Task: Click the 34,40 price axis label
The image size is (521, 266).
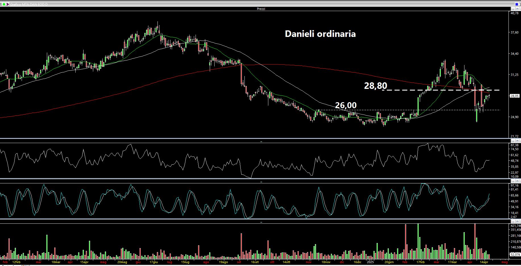Action: (x=515, y=54)
